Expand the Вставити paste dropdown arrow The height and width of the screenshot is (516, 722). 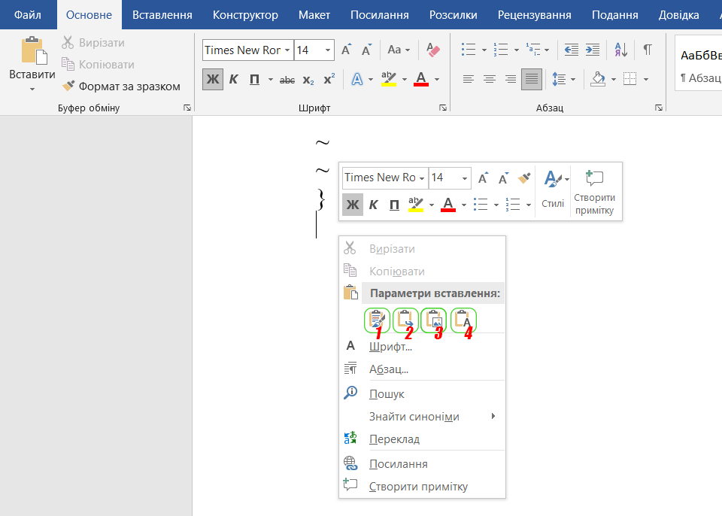coord(32,89)
